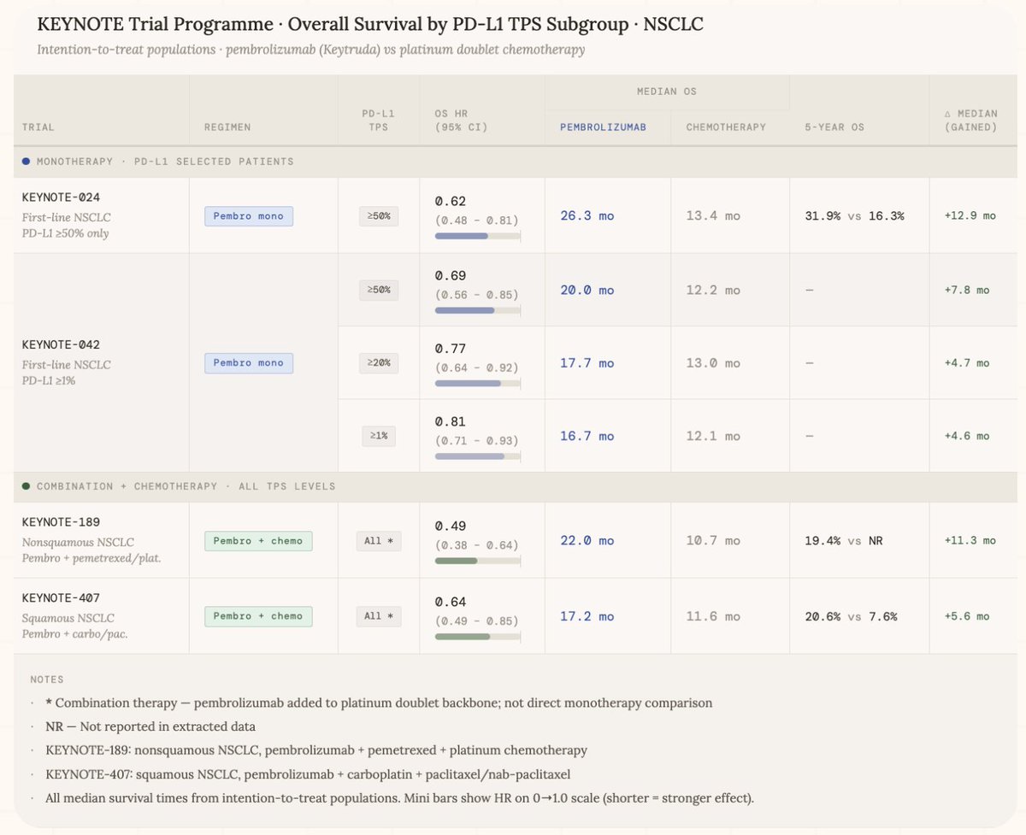Viewport: 1026px width, 835px height.
Task: Click the OS HR (95% CI) header
Action: tap(462, 119)
